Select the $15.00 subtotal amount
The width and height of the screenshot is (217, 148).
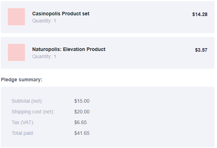pyautogui.click(x=82, y=101)
